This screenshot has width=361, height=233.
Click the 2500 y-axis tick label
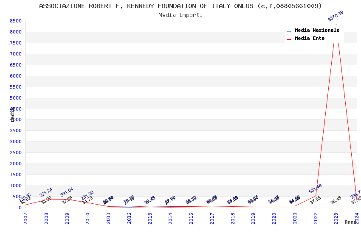tap(16, 153)
